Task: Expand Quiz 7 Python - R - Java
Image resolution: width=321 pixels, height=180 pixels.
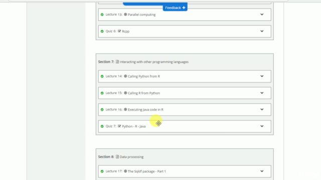Action: coord(262,126)
